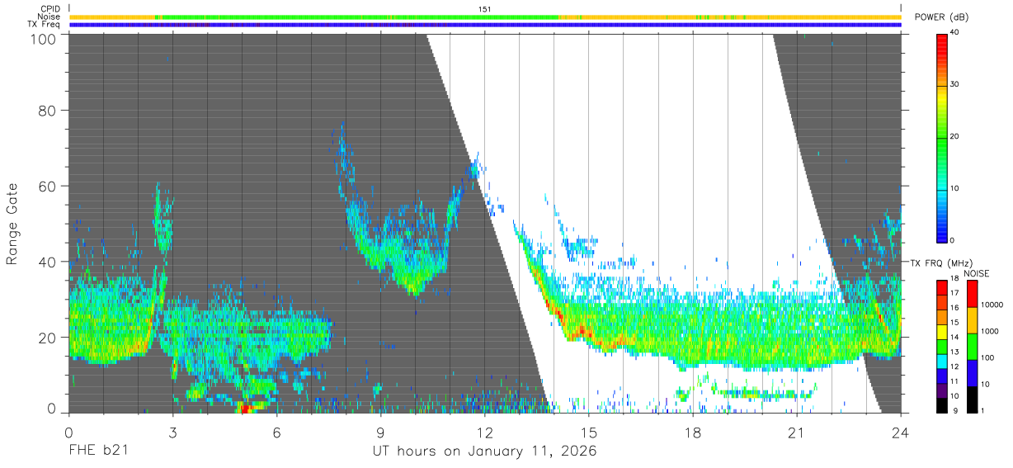Click the 30 label on power colorbar

coord(954,85)
